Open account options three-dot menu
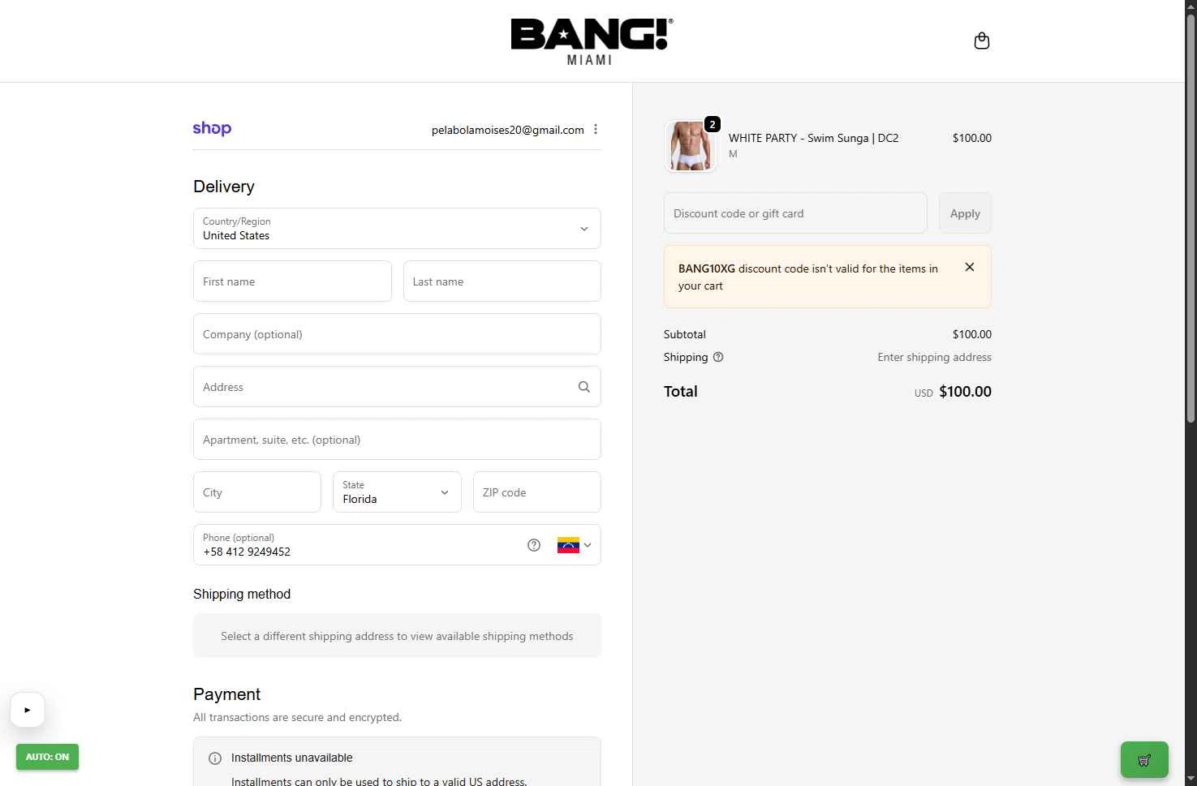The width and height of the screenshot is (1197, 786). (596, 129)
